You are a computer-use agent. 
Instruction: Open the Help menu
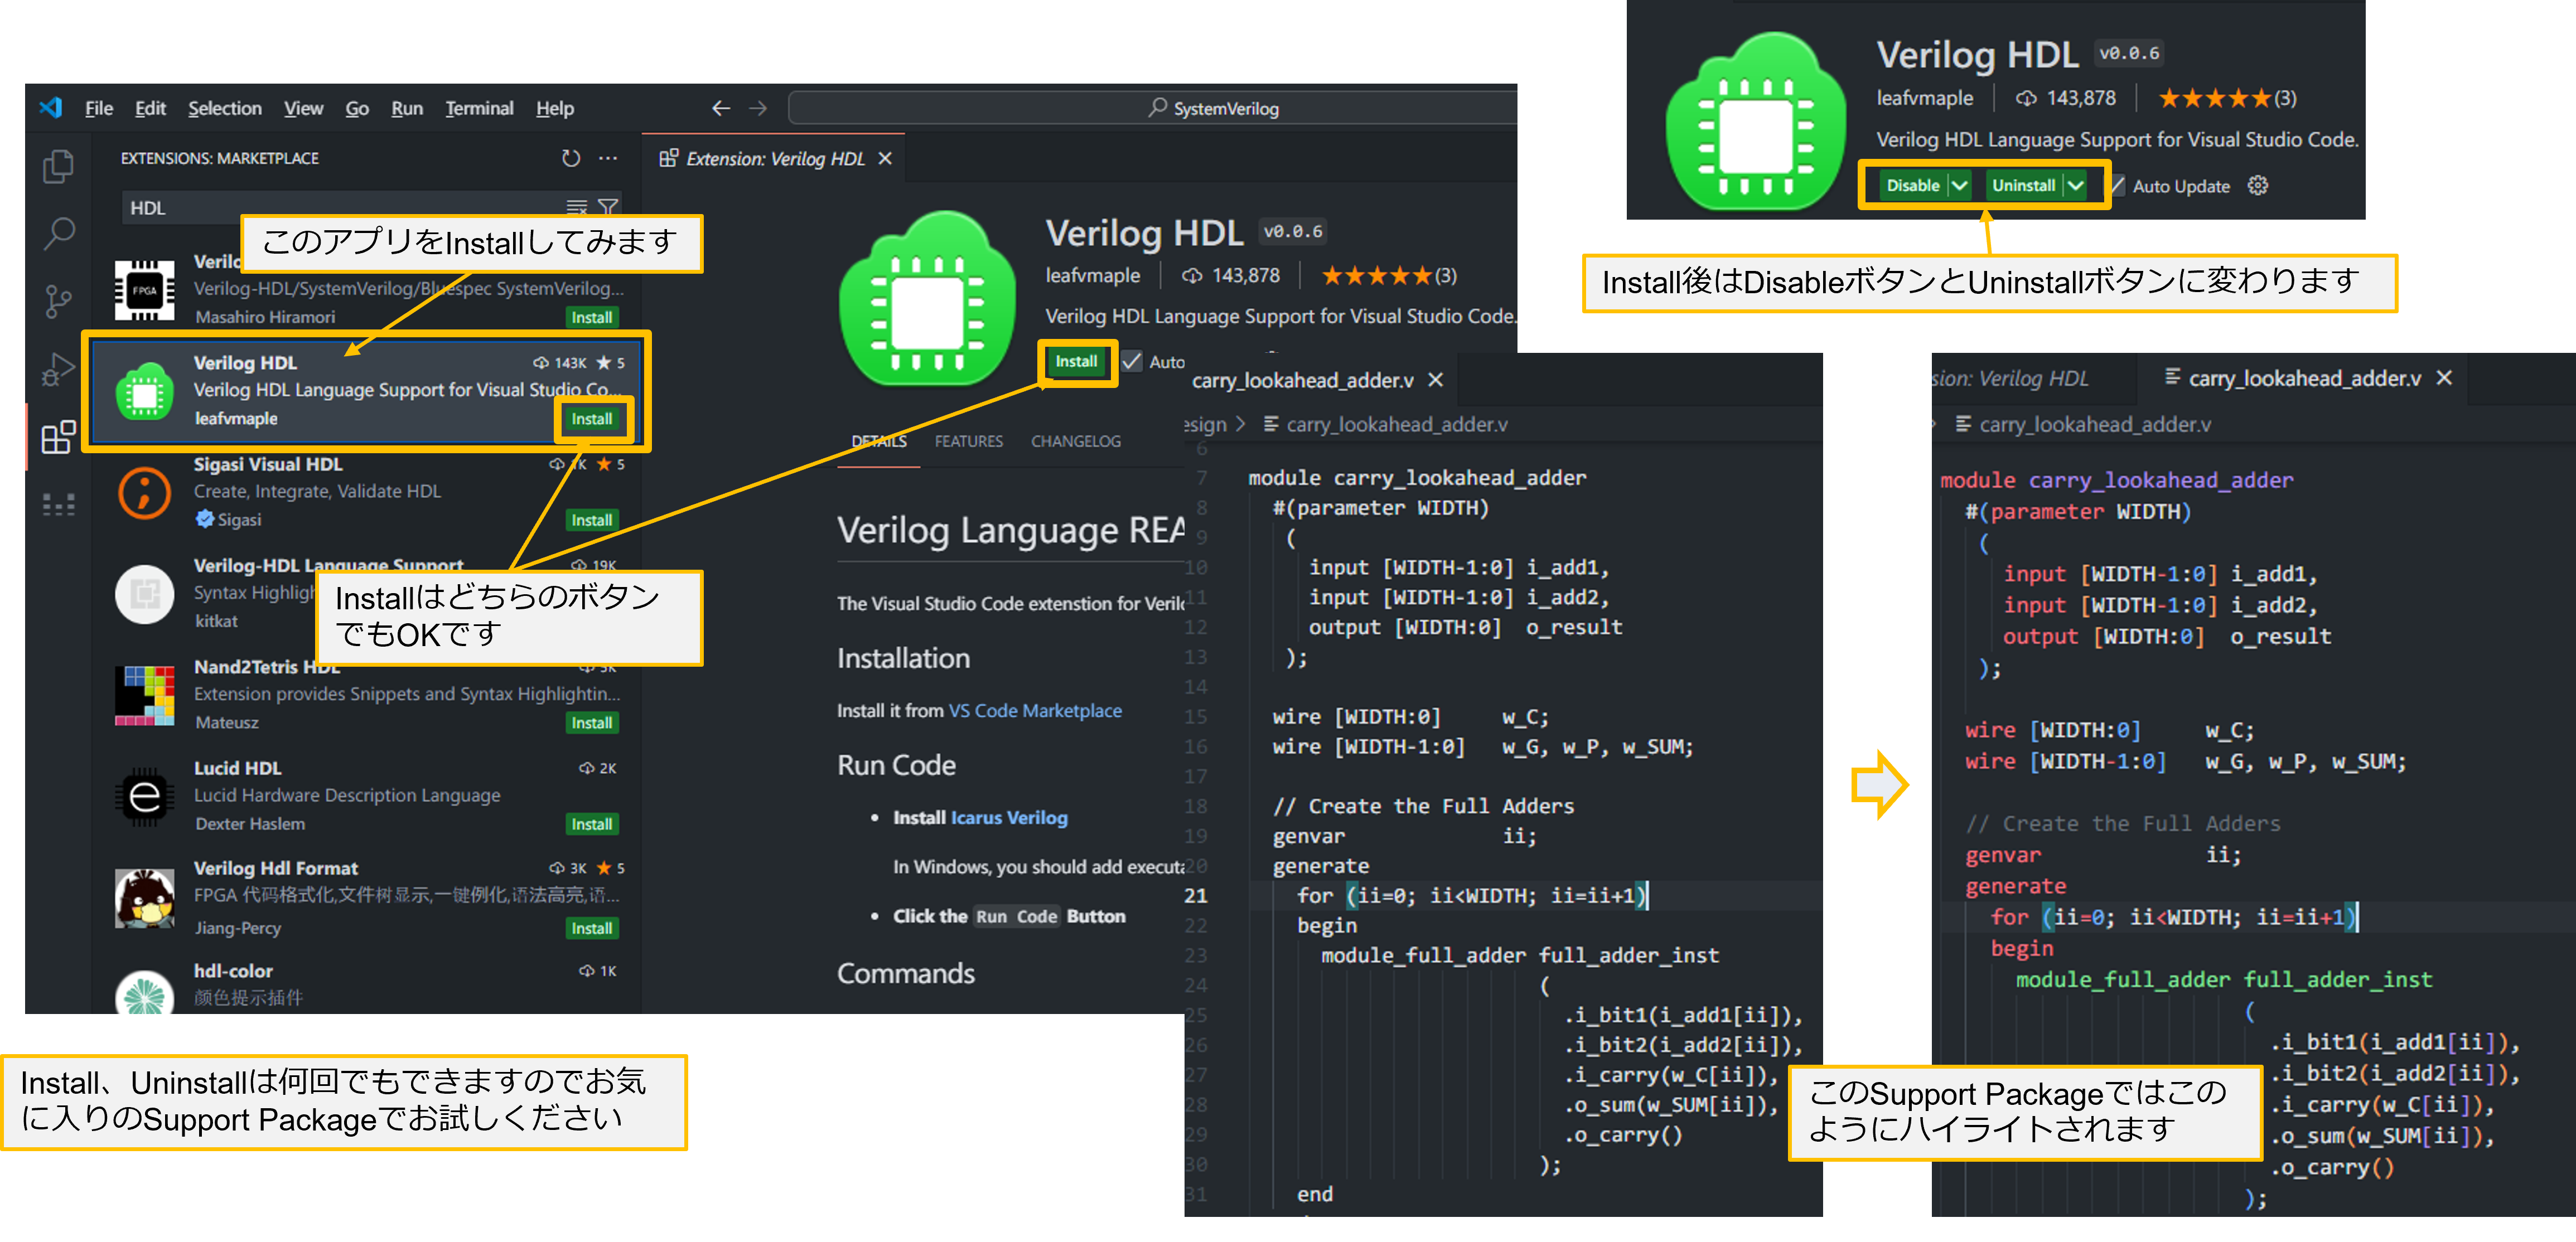click(x=554, y=108)
